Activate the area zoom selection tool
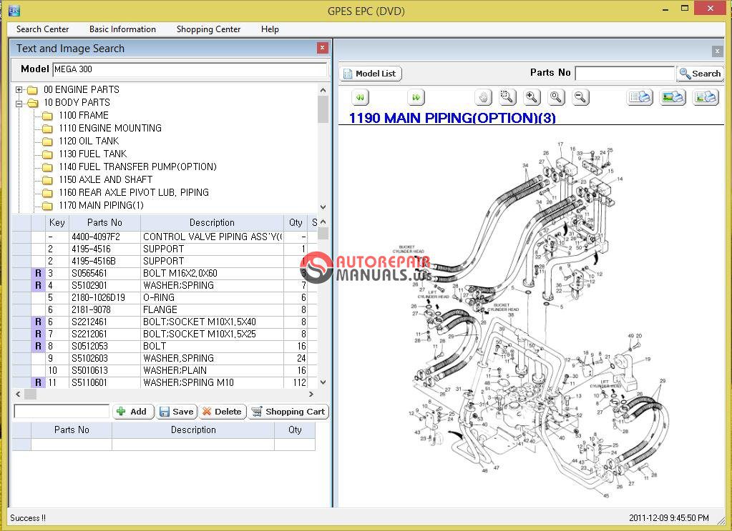Image resolution: width=732 pixels, height=531 pixels. [506, 97]
